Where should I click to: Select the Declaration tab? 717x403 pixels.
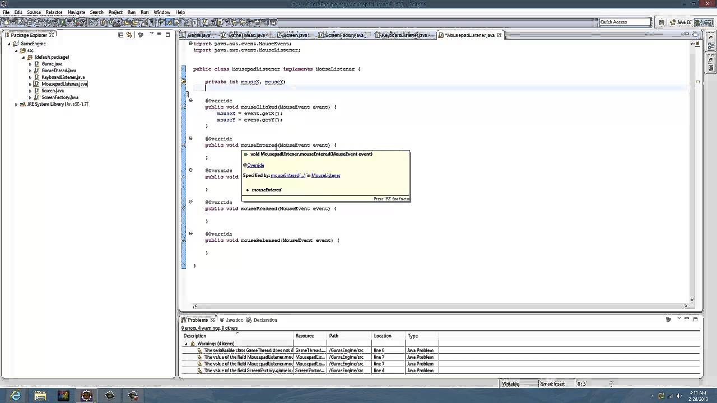pyautogui.click(x=262, y=320)
